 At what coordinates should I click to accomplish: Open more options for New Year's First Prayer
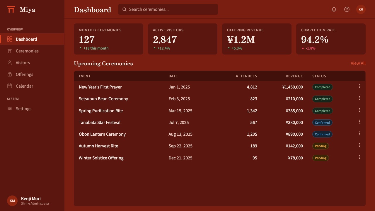pyautogui.click(x=359, y=86)
